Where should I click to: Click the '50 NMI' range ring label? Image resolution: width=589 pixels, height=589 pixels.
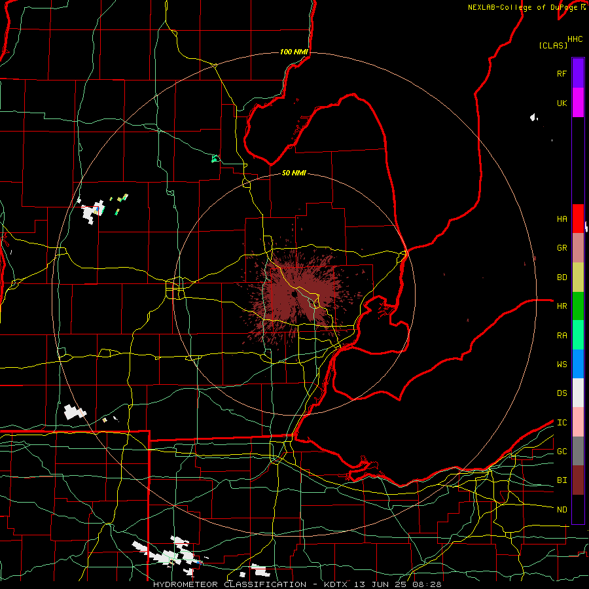click(x=294, y=173)
